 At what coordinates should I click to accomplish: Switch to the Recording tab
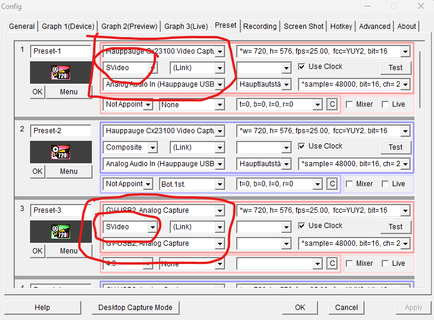[260, 27]
